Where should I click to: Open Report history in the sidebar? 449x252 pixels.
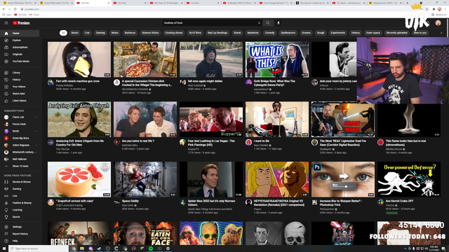pyautogui.click(x=20, y=234)
